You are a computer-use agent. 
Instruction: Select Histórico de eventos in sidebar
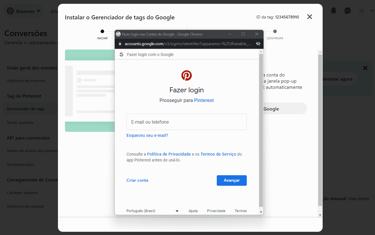coord(26,81)
